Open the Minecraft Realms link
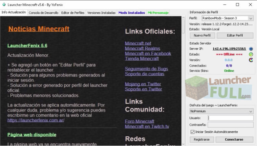257x146 pixels. point(143,48)
